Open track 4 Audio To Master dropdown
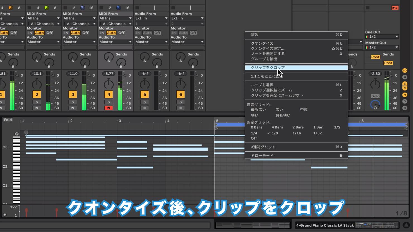This screenshot has height=232, width=413. (x=115, y=42)
